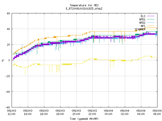Screen dimensions: 162x121
Task: Click the x-axis tick label 091004 02:00
Action: [x=125, y=112]
